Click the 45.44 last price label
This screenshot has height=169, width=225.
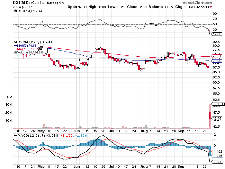point(217,118)
